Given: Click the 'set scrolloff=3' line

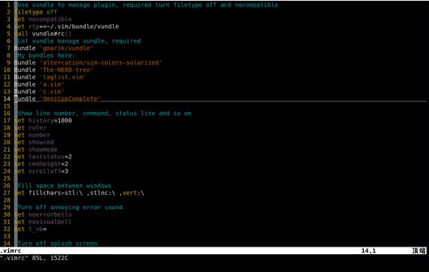Looking at the screenshot, I should coord(41,171).
